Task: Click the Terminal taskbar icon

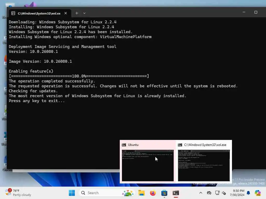Action: click(176, 193)
